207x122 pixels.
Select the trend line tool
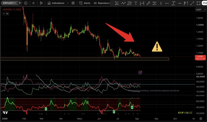[192, 3]
